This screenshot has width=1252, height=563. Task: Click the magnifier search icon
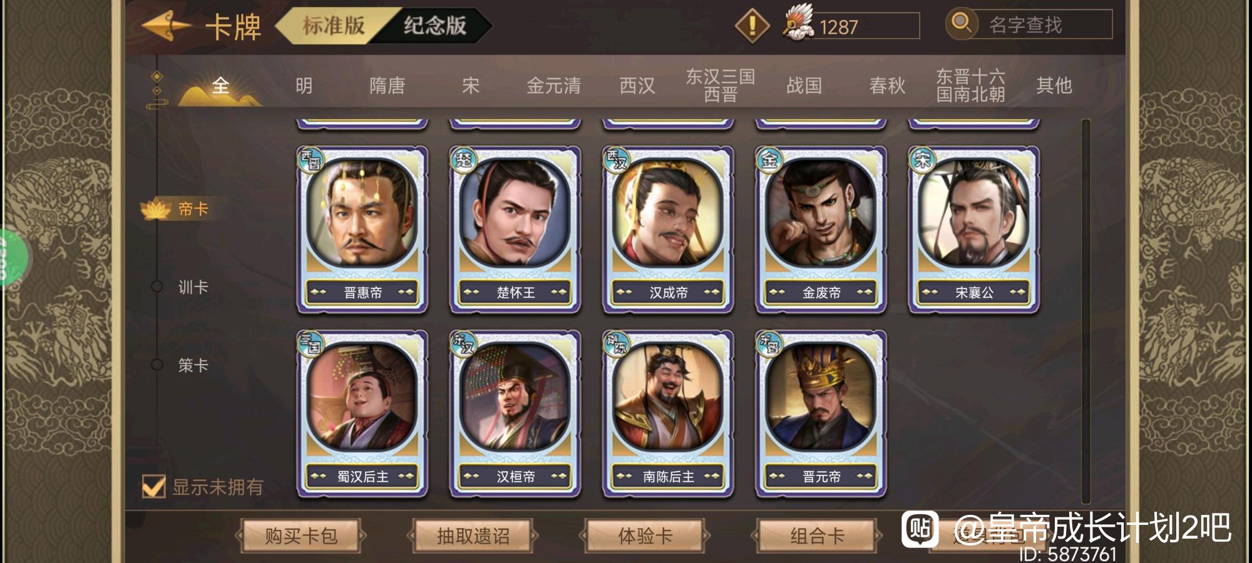961,24
